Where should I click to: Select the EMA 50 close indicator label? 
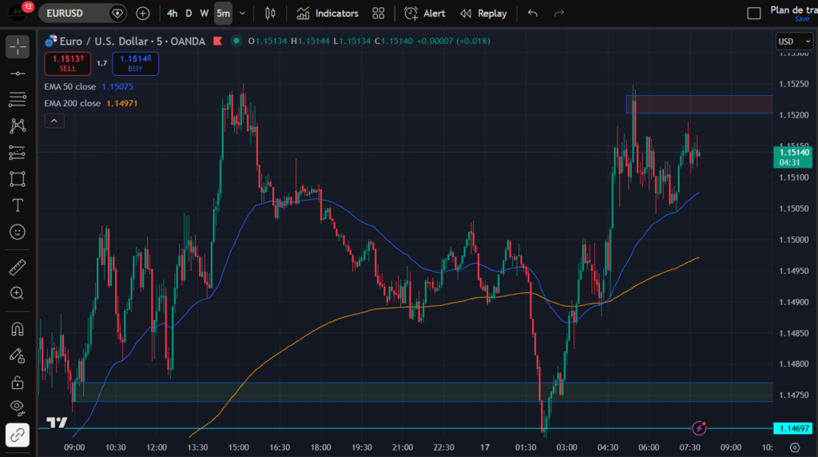(70, 86)
